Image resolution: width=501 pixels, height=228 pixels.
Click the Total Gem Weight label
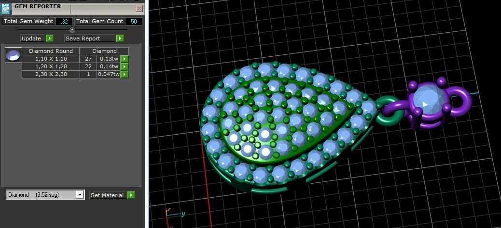coord(28,21)
